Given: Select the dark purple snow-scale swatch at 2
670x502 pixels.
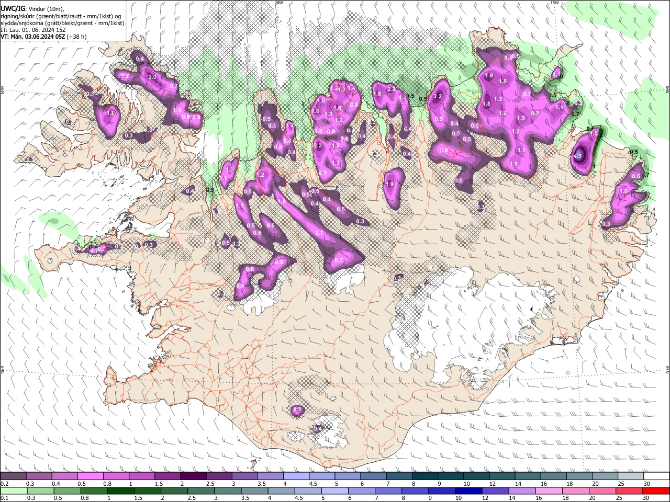Looking at the screenshot, I should click(194, 476).
